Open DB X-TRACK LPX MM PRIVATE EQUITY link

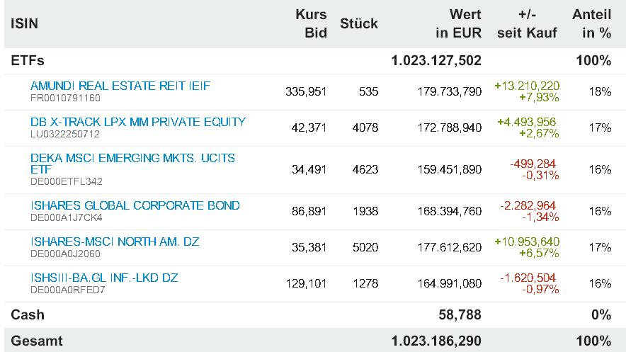tap(138, 122)
